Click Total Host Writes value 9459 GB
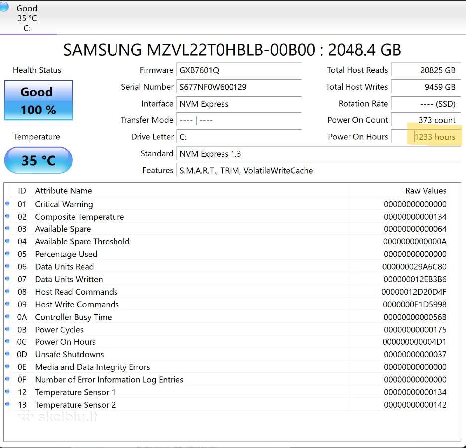The width and height of the screenshot is (466, 448). pos(426,87)
